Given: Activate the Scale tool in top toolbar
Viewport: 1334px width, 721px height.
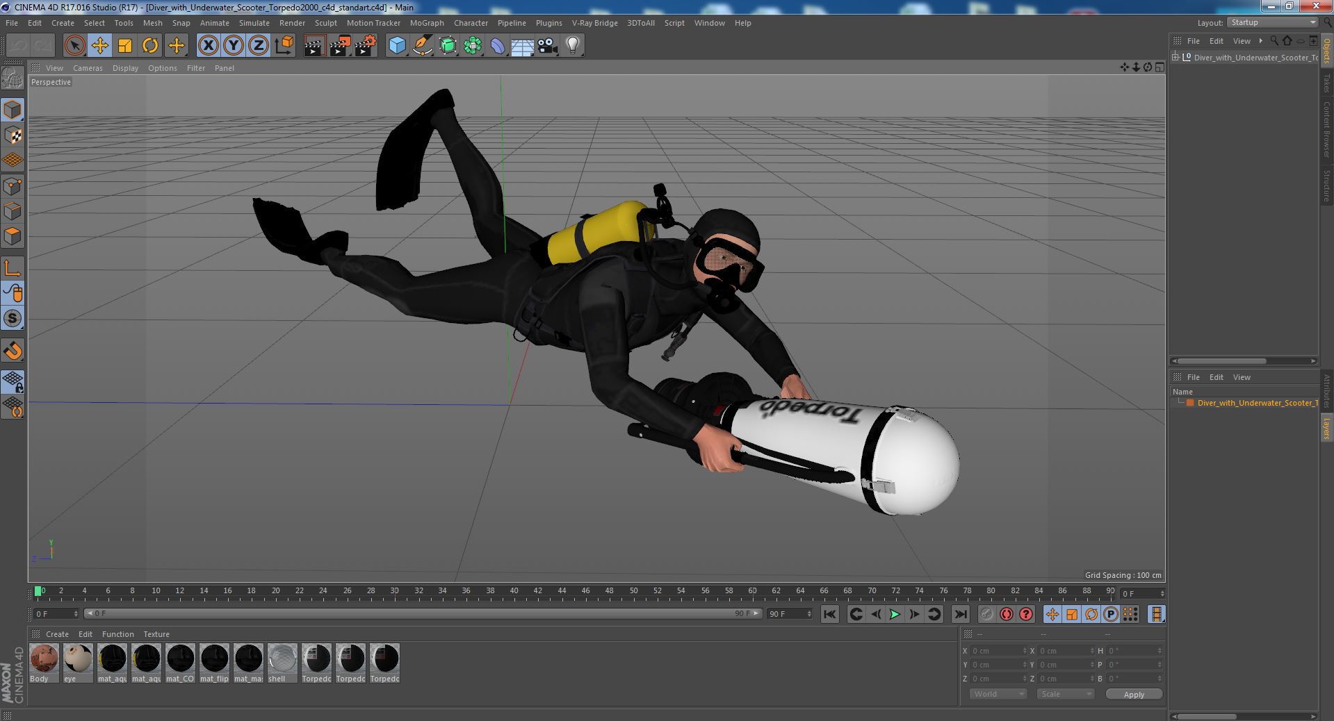Looking at the screenshot, I should pyautogui.click(x=125, y=46).
